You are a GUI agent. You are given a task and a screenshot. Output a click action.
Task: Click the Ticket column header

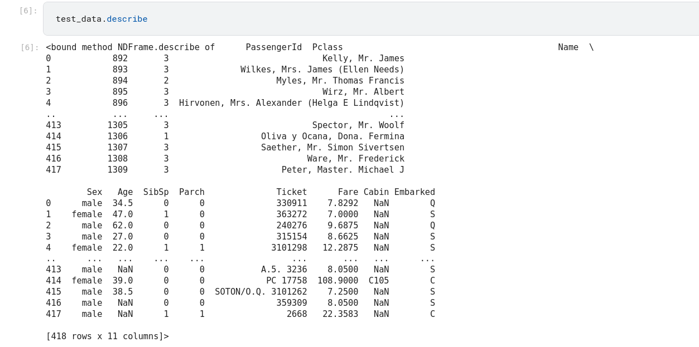(291, 192)
